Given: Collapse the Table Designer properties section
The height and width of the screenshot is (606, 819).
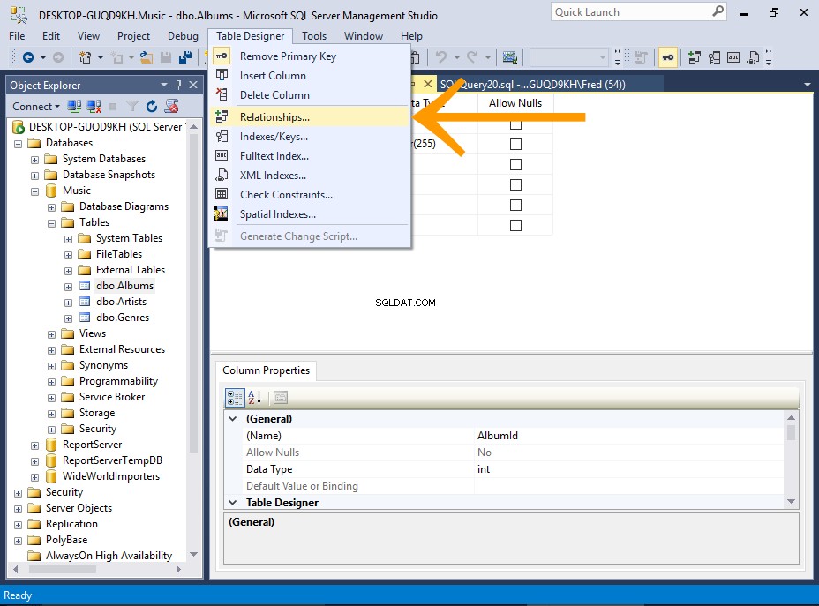Looking at the screenshot, I should pos(233,503).
